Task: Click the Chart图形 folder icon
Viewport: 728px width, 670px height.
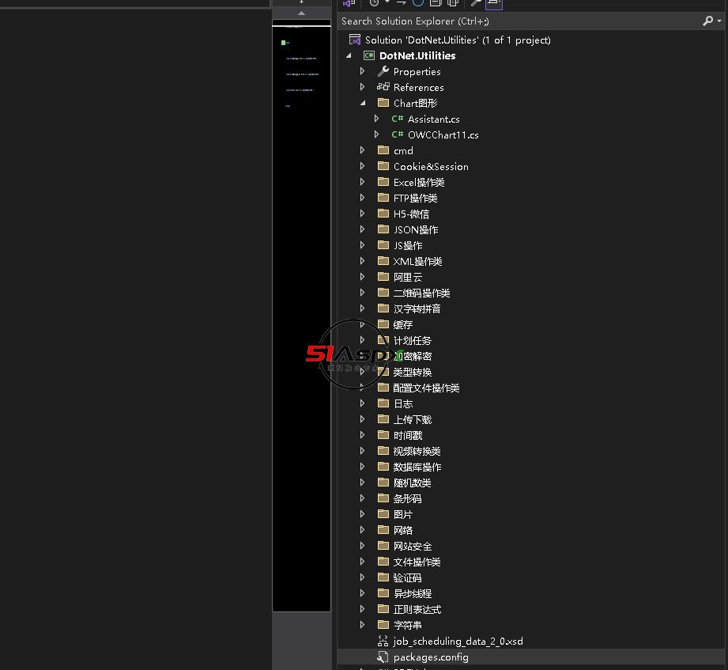Action: [383, 102]
